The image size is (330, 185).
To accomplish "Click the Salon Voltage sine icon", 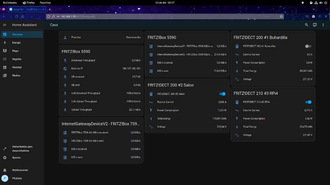I will coord(151,127).
